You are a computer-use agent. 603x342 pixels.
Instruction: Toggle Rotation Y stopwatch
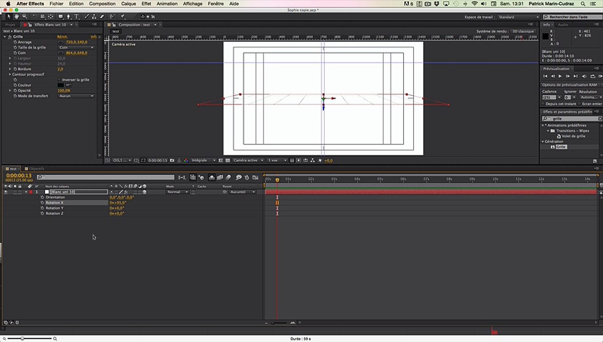42,208
